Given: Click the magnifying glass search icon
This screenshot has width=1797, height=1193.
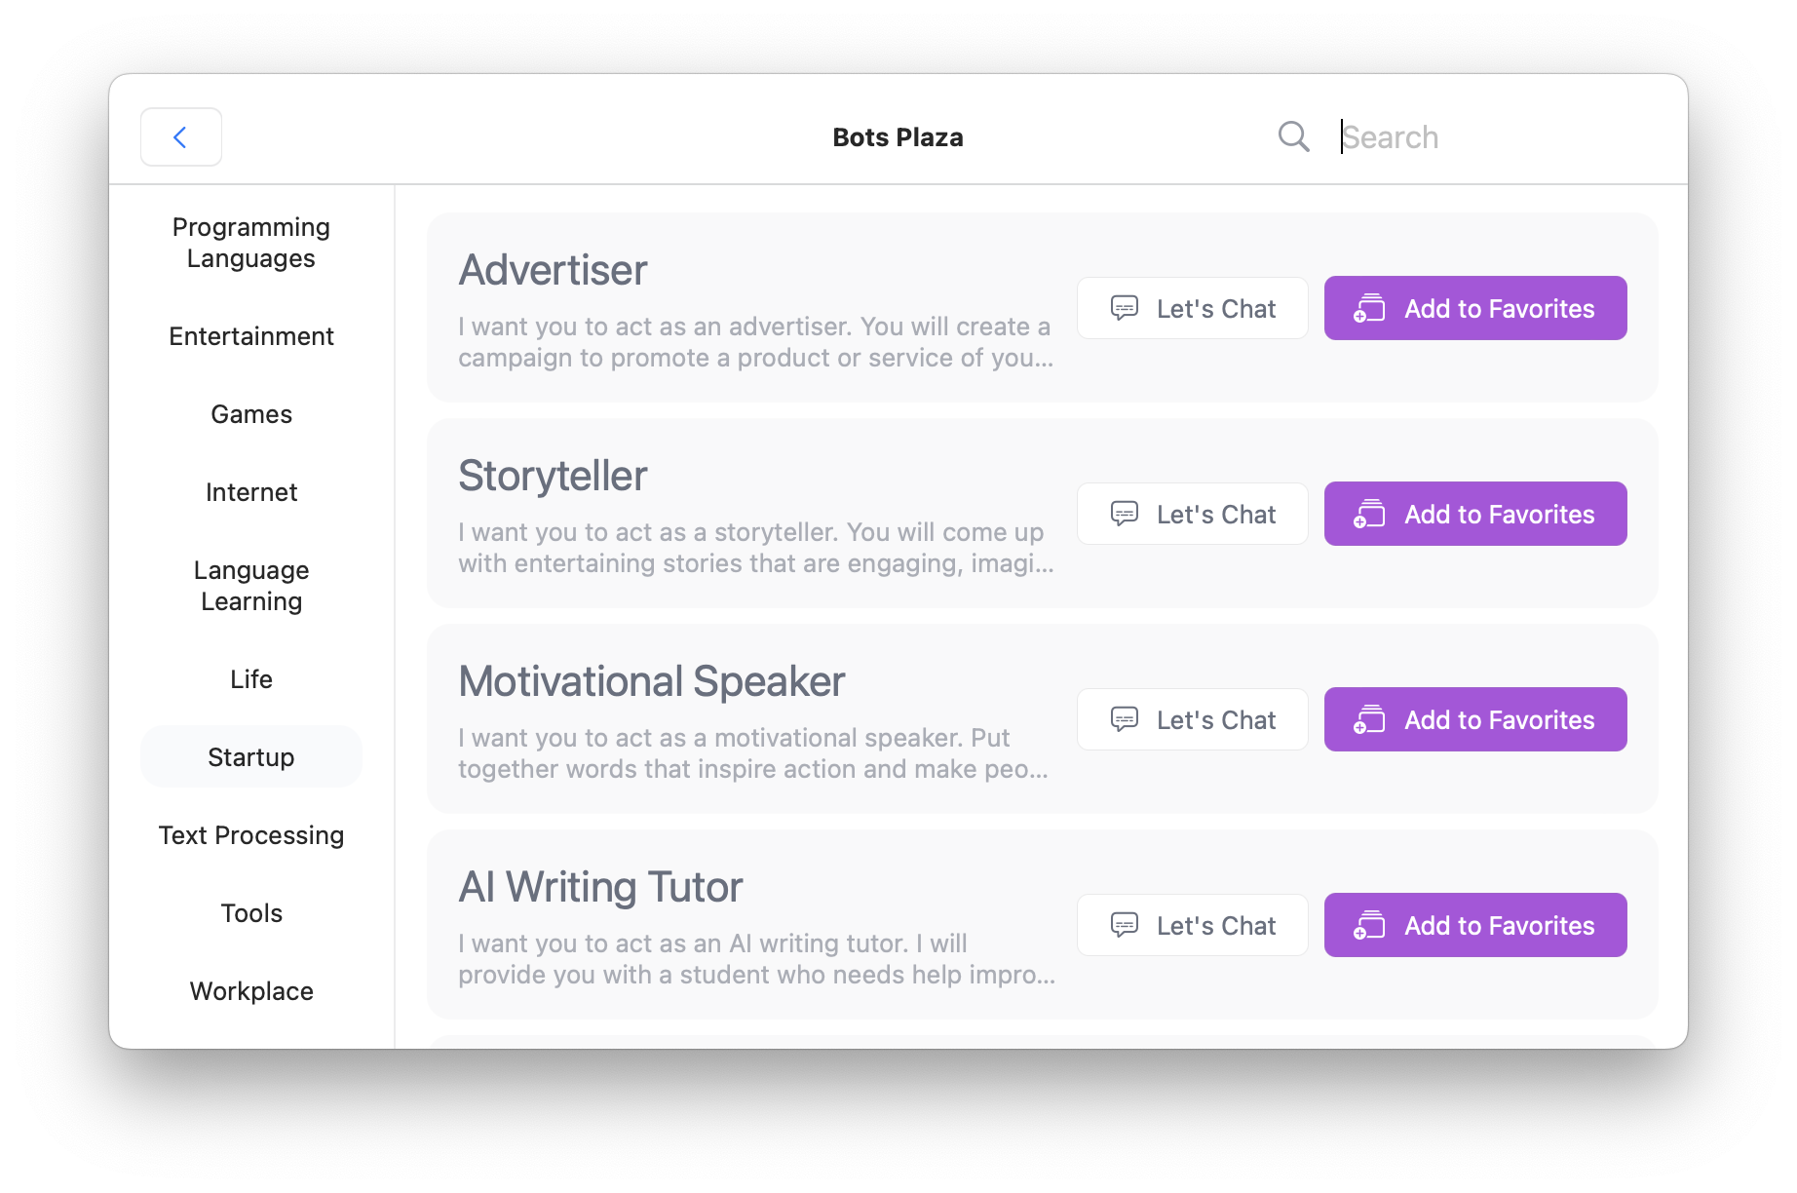Looking at the screenshot, I should click(x=1293, y=136).
